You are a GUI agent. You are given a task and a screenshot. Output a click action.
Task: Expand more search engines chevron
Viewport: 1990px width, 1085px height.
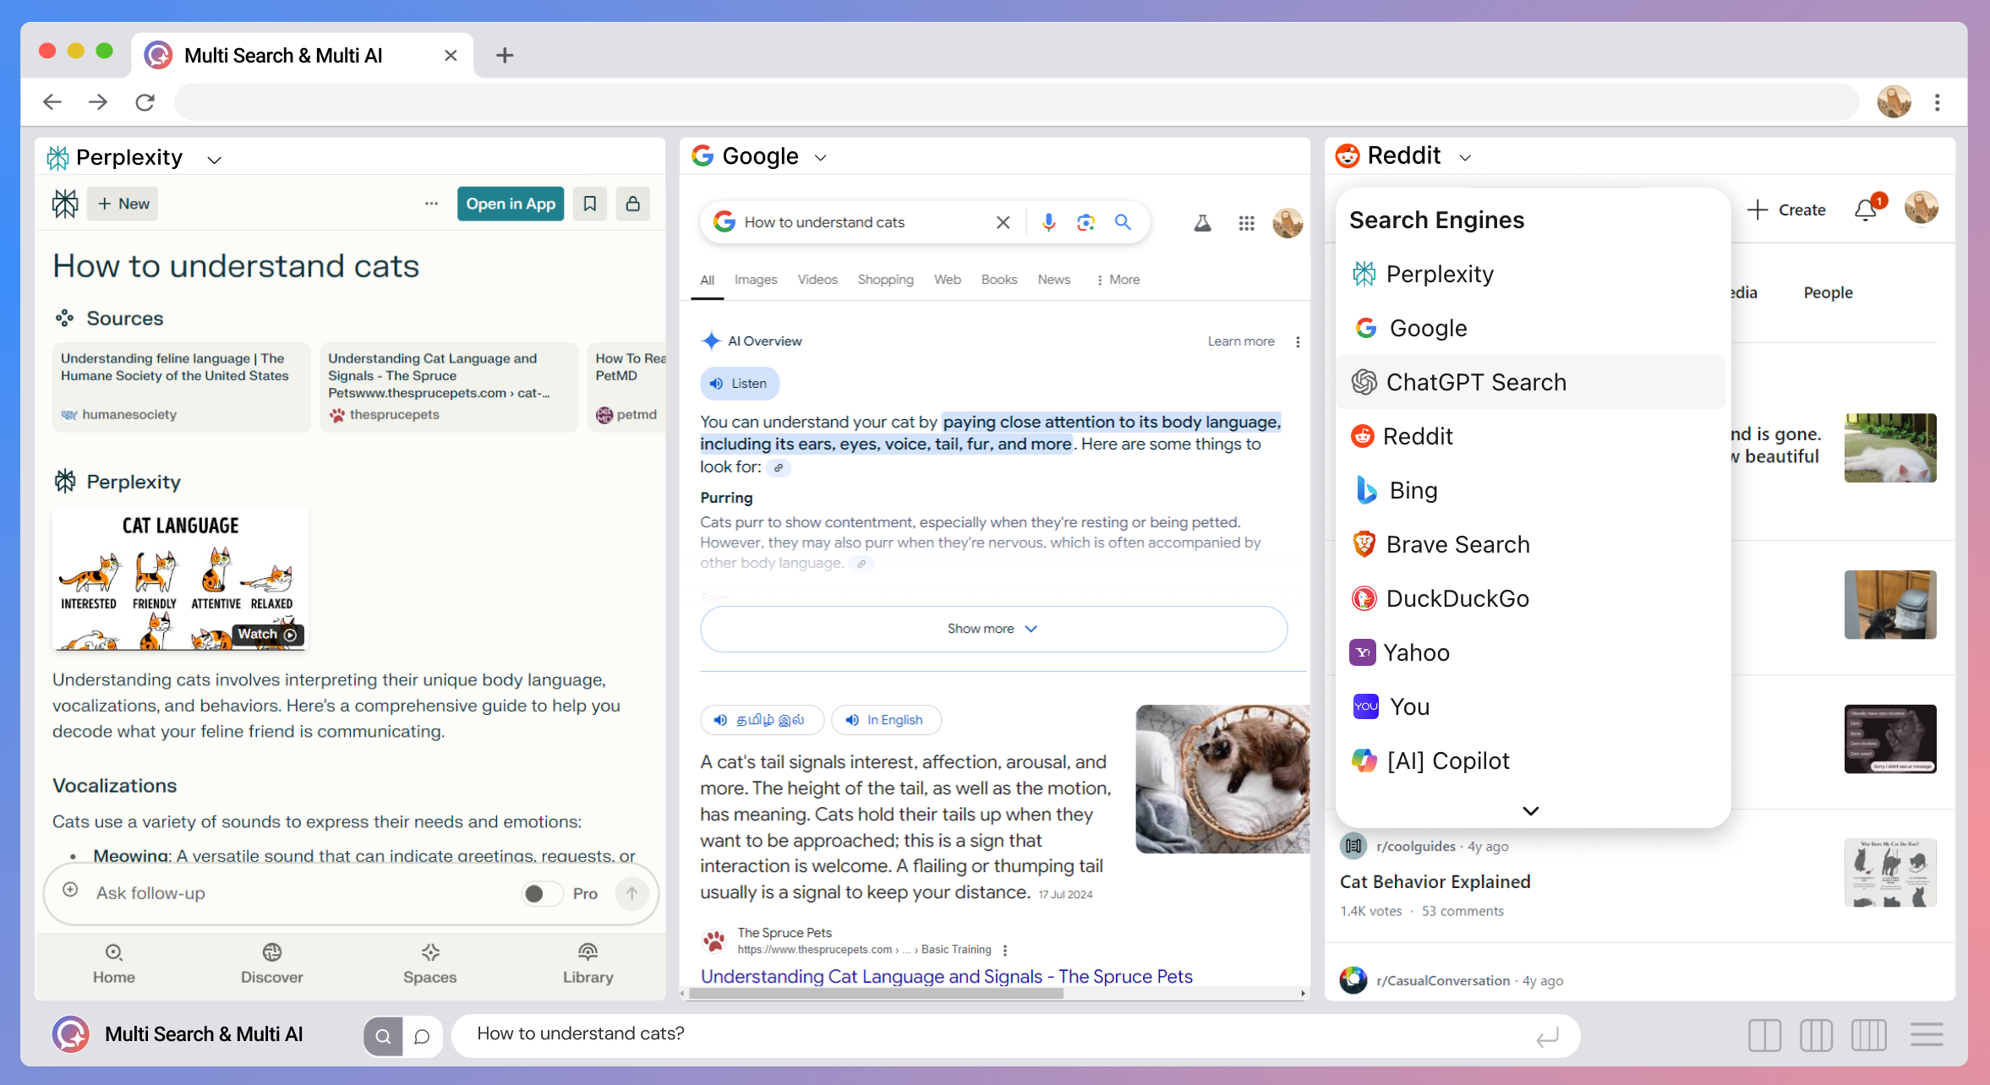(1530, 810)
